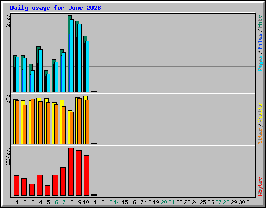Image resolution: width=266 pixels, height=208 pixels.
Task: Click day 27 on the x-axis
Action: [218, 202]
